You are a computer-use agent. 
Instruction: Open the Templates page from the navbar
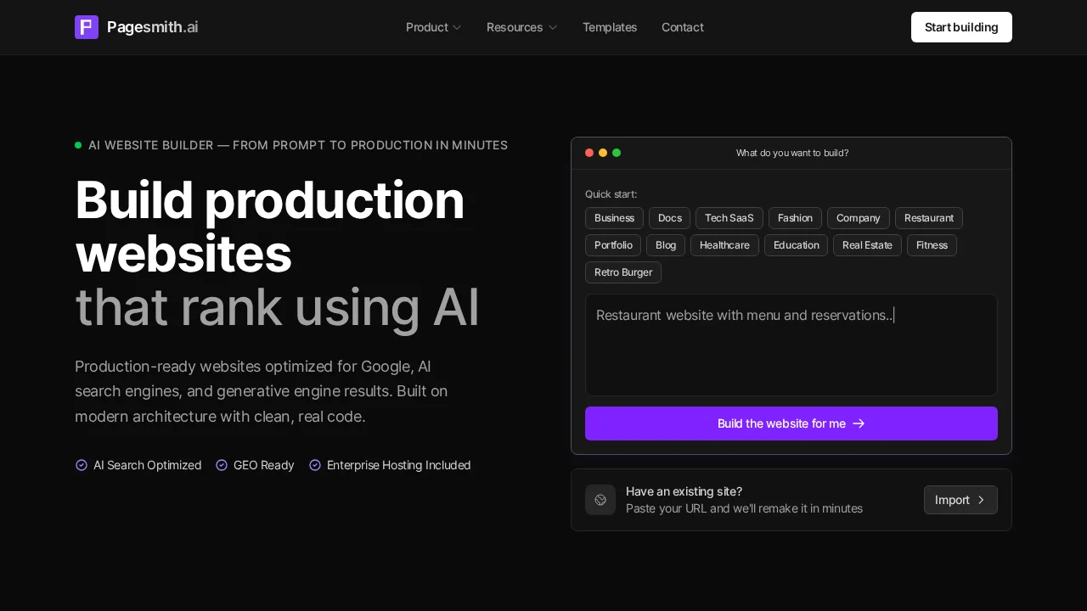[x=610, y=27]
